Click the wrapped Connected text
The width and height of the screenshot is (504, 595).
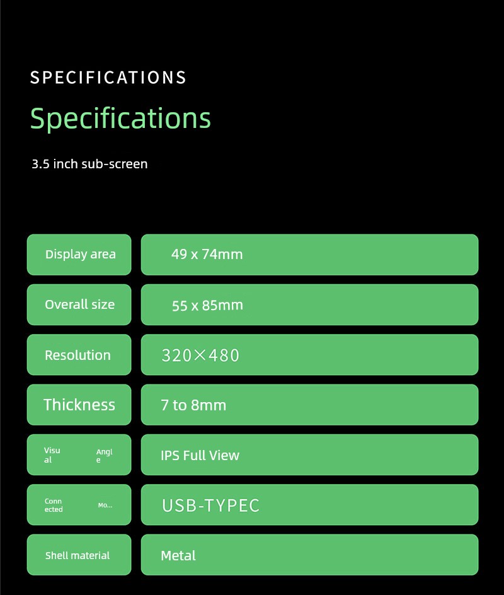54,505
